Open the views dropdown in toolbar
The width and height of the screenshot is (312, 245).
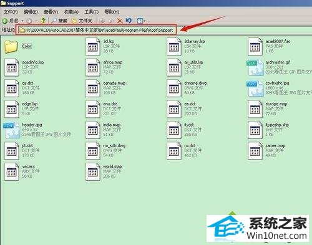coord(141,21)
